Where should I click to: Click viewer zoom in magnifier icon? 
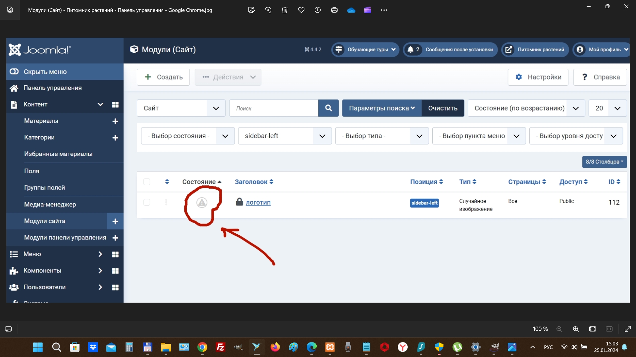click(576, 329)
